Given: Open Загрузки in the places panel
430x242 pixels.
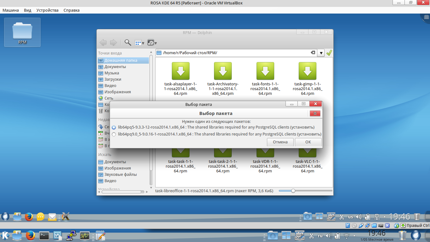Looking at the screenshot, I should (x=113, y=79).
